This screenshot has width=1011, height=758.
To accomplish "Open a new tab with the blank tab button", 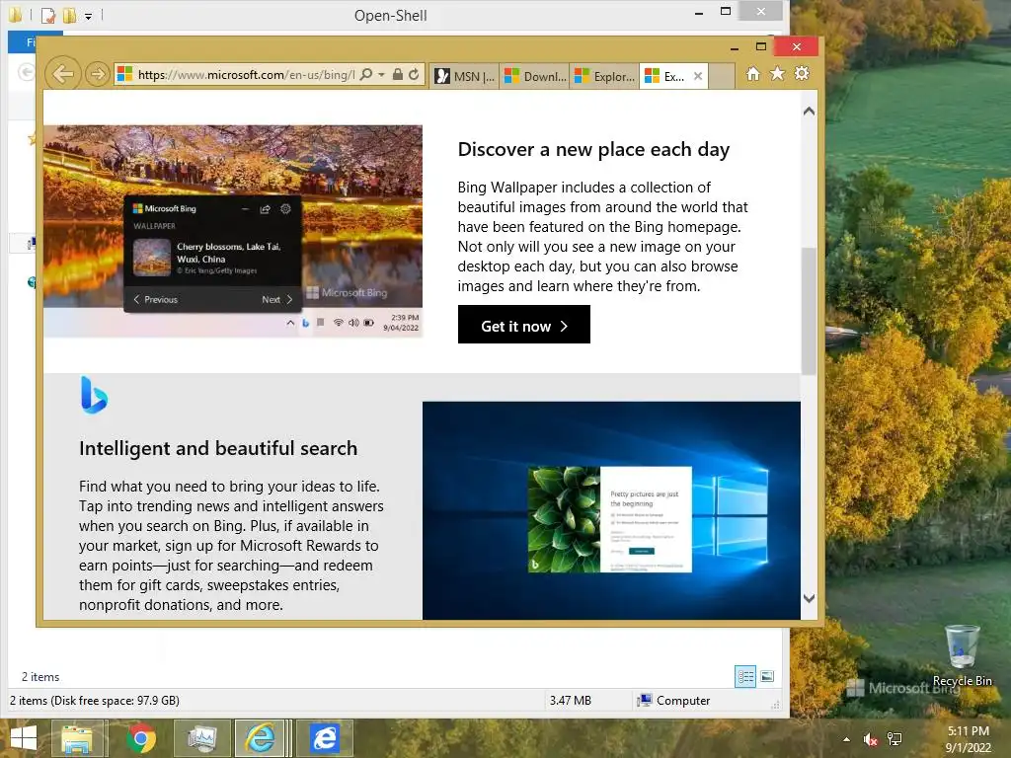I will (x=722, y=76).
